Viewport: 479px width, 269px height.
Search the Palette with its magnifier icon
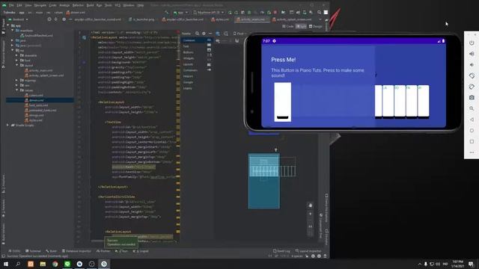[x=198, y=33]
